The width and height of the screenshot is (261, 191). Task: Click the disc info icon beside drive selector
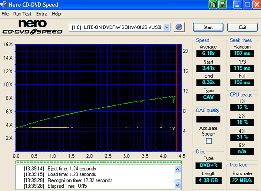click(179, 27)
